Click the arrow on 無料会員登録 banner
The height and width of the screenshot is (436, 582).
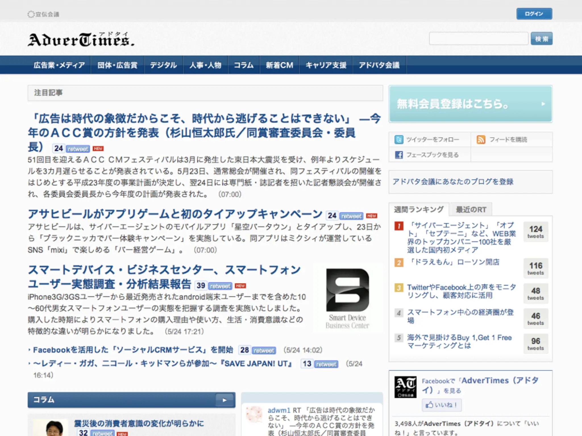tap(543, 104)
